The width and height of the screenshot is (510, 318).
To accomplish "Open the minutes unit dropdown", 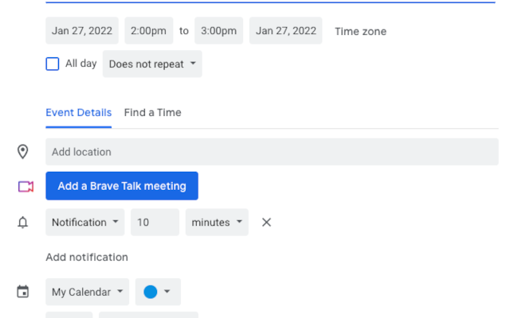I will [217, 223].
